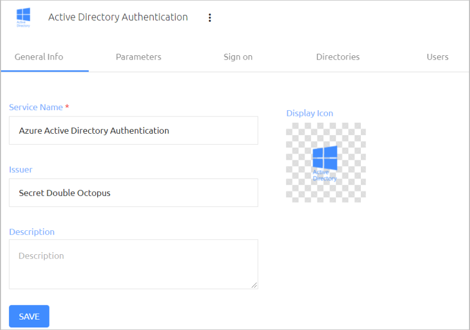Click the Description textarea resize handle
This screenshot has width=470, height=330.
[254, 285]
